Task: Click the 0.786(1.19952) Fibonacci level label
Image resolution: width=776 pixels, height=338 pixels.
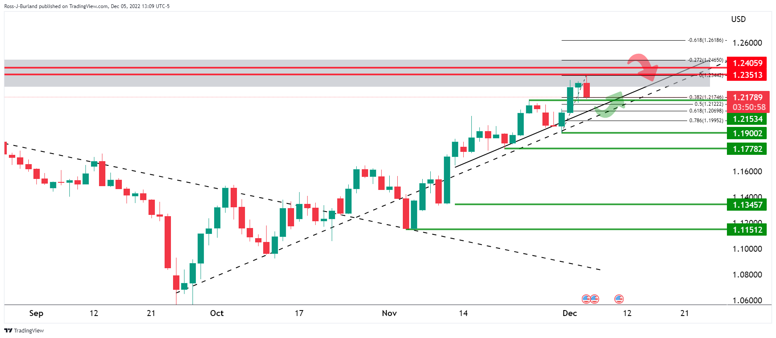Action: click(706, 121)
